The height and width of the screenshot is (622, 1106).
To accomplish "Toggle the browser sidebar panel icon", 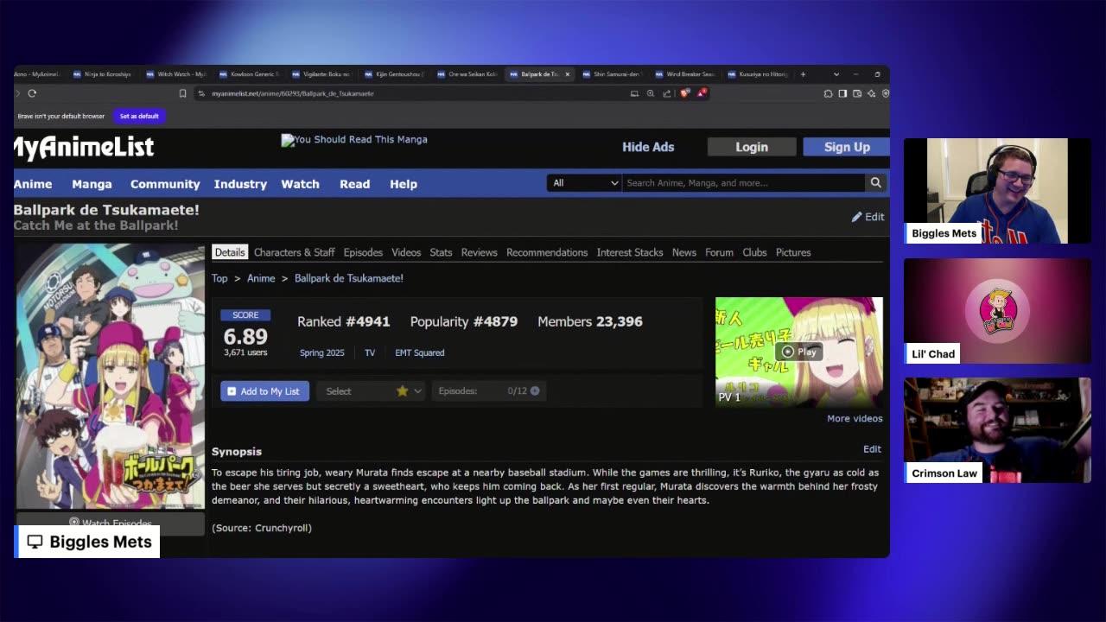I will pos(842,93).
